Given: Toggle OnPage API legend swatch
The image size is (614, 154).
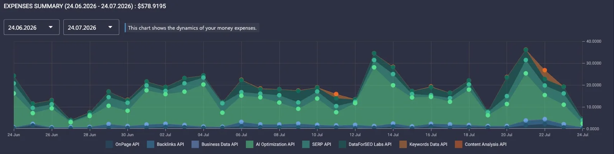Looking at the screenshot, I should [x=109, y=144].
